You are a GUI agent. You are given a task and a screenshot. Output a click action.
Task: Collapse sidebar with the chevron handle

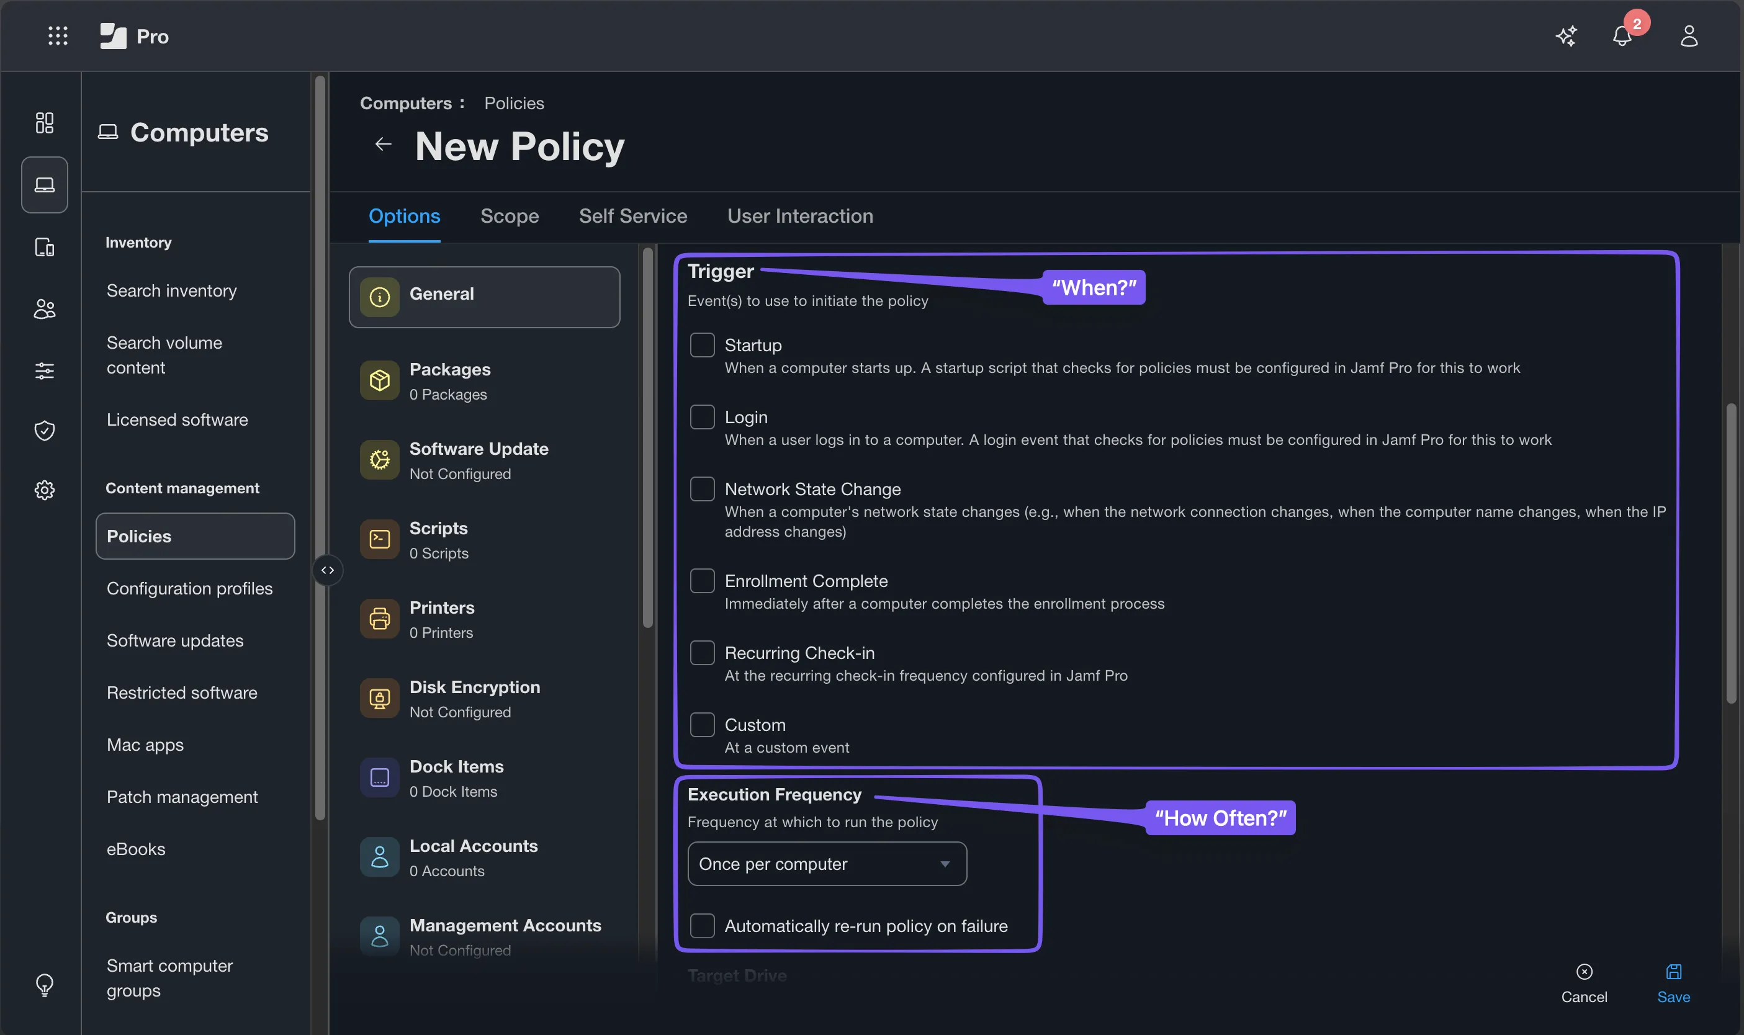(327, 570)
